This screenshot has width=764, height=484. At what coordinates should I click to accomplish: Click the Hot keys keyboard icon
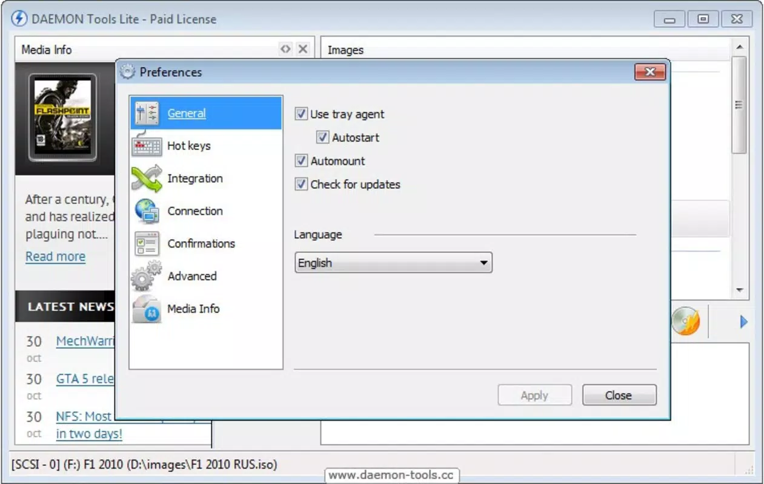(147, 145)
